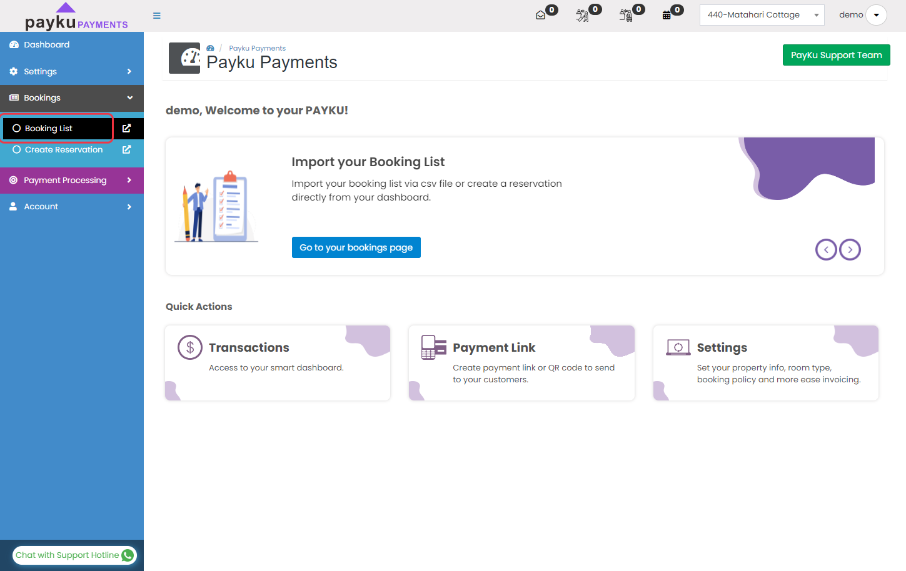The height and width of the screenshot is (571, 906).
Task: Click the "Quick Actions" heading
Action: [x=199, y=307]
